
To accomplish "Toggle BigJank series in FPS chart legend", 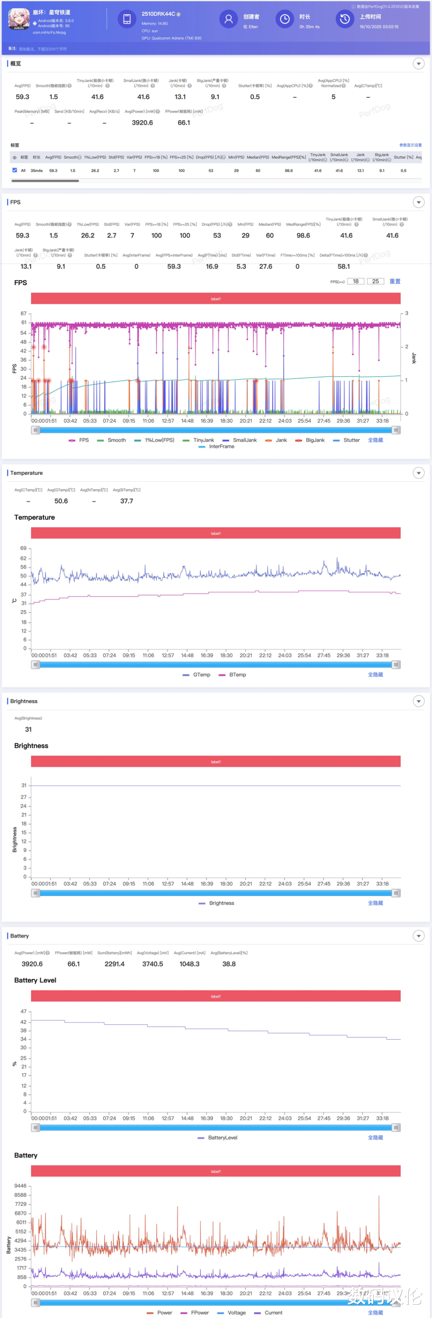I will (x=310, y=440).
